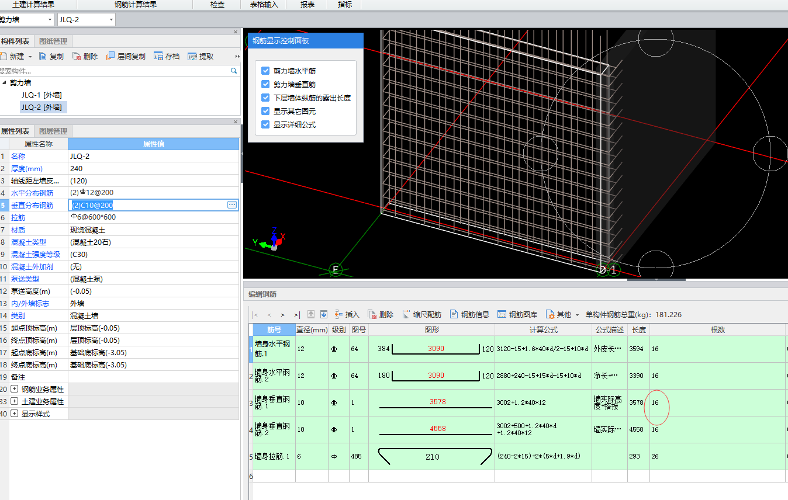
Task: Click the ellipsis button in 垂直分布钢筋 field
Action: click(232, 205)
